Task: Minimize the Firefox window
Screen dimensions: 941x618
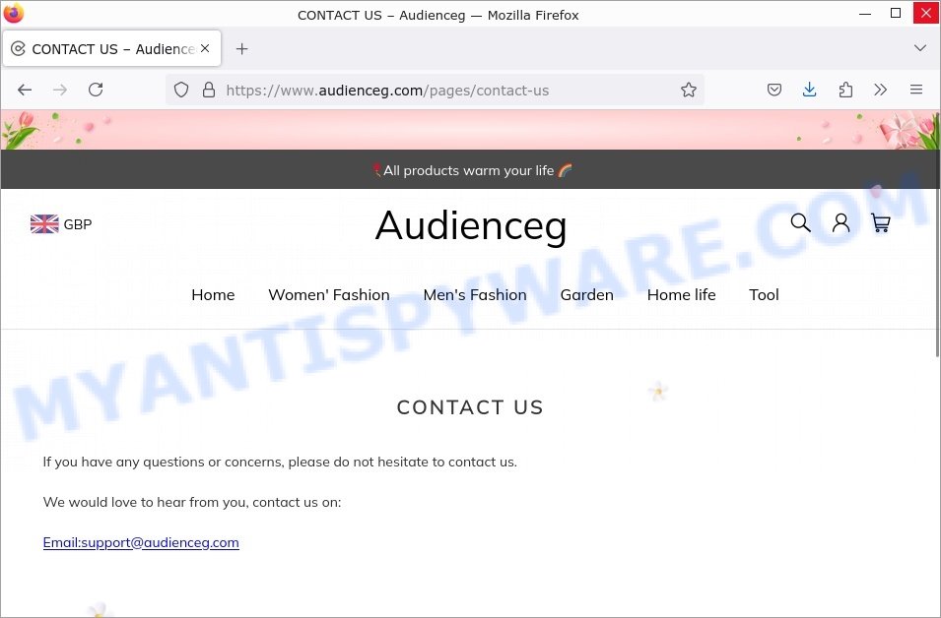Action: tap(865, 14)
